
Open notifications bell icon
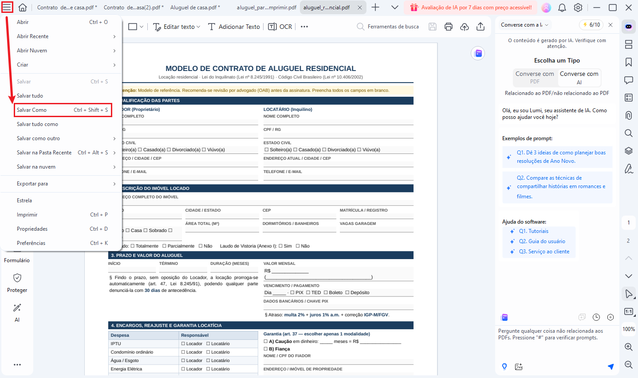562,8
